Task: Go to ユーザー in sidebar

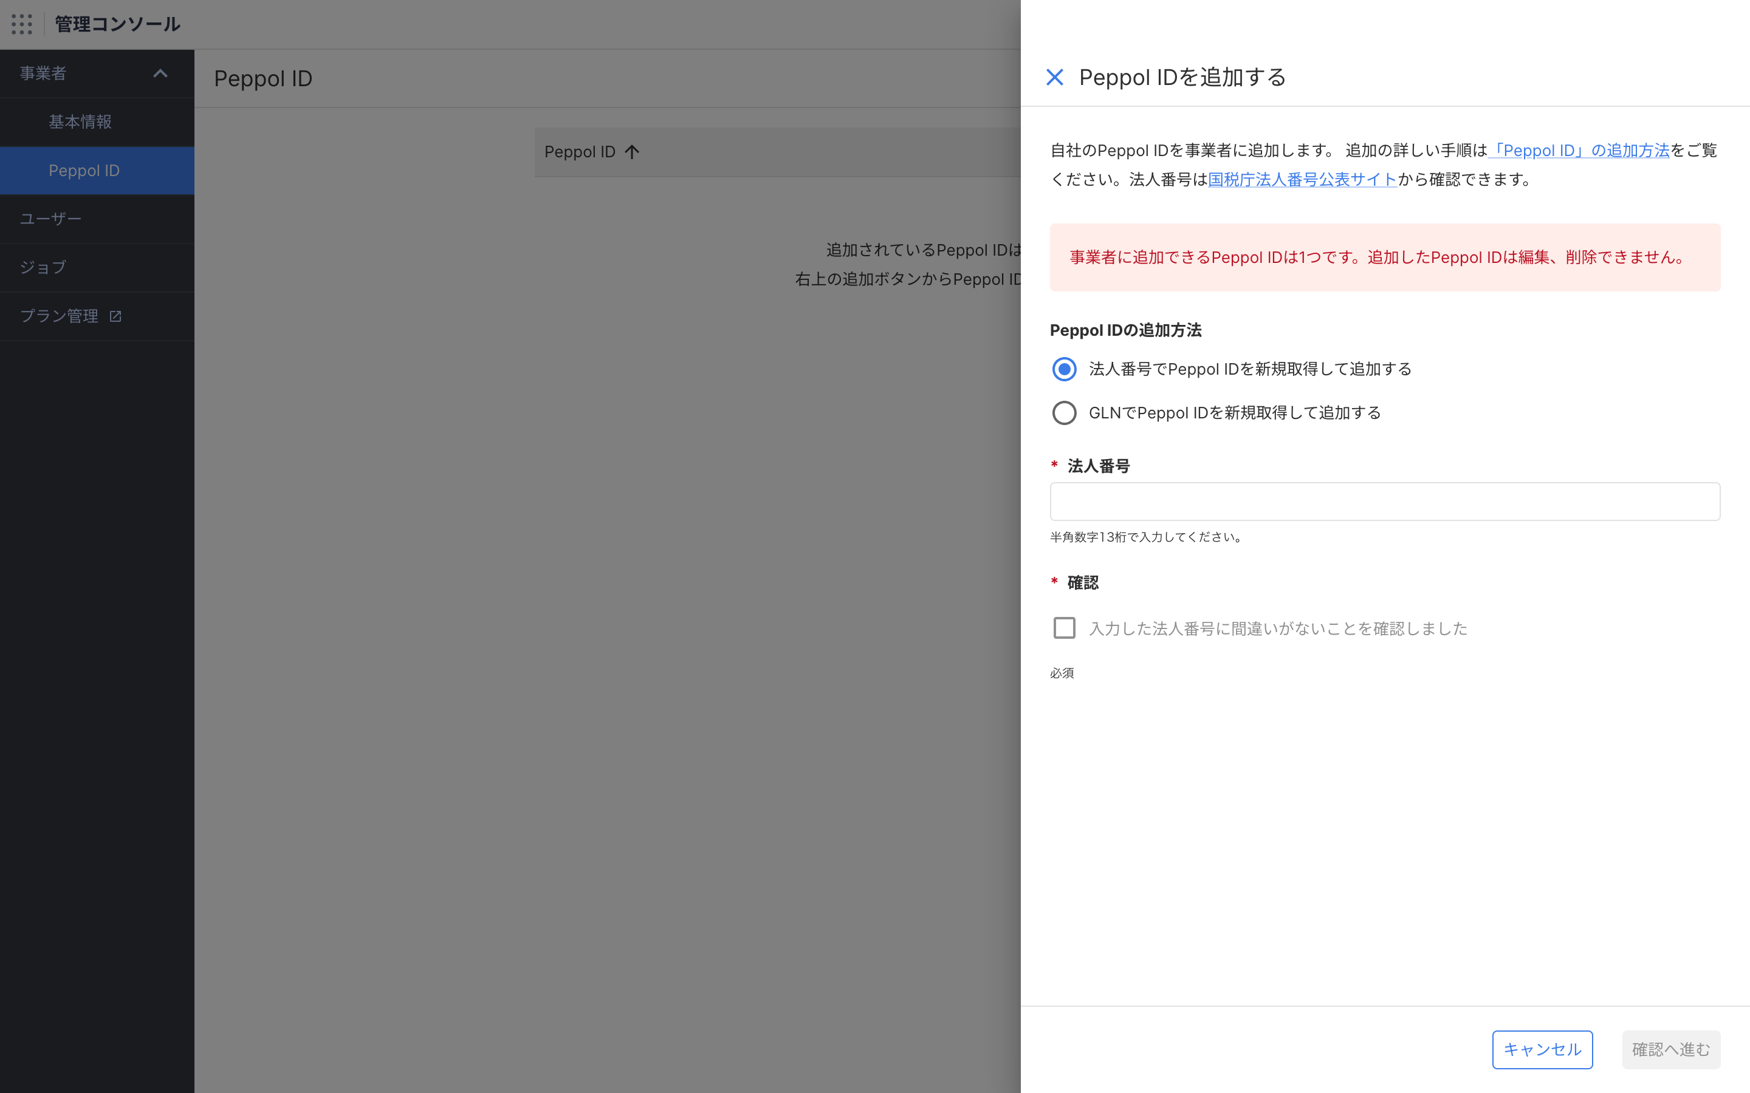Action: (50, 219)
